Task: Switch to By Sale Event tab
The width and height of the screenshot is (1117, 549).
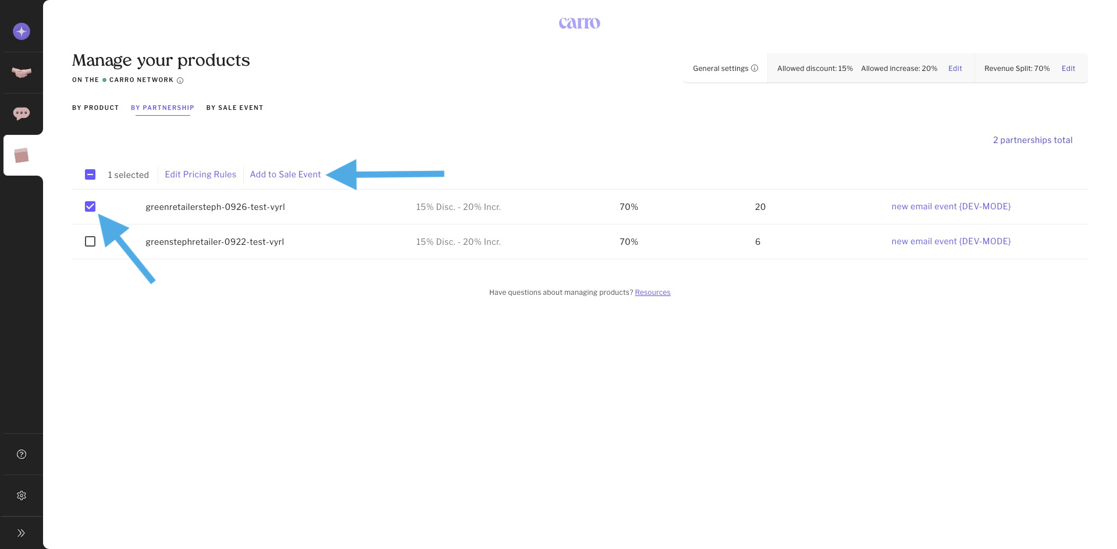Action: tap(235, 108)
